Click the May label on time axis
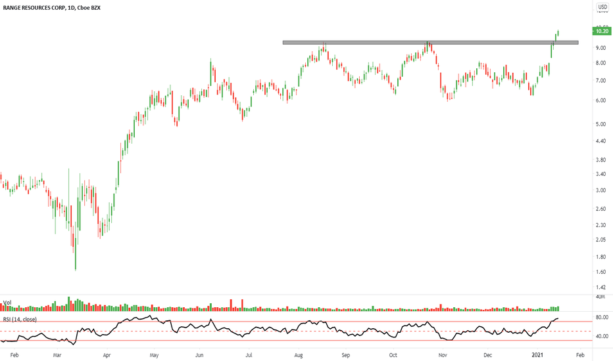This screenshot has width=613, height=361. [154, 355]
